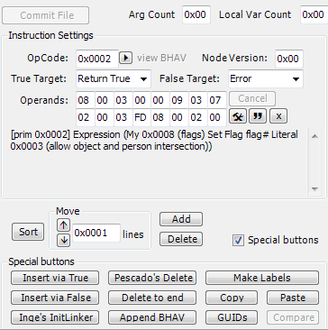Image resolution: width=328 pixels, height=330 pixels.
Task: Toggle the Special buttons checkbox
Action: pos(238,241)
